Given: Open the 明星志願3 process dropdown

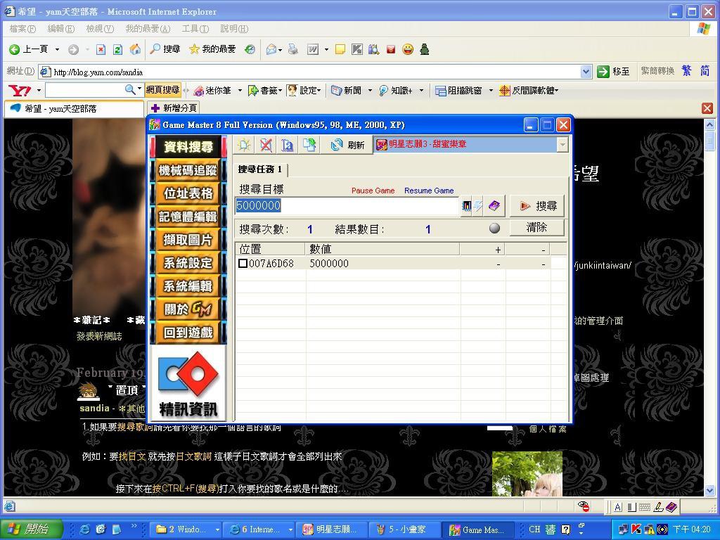Looking at the screenshot, I should point(562,145).
